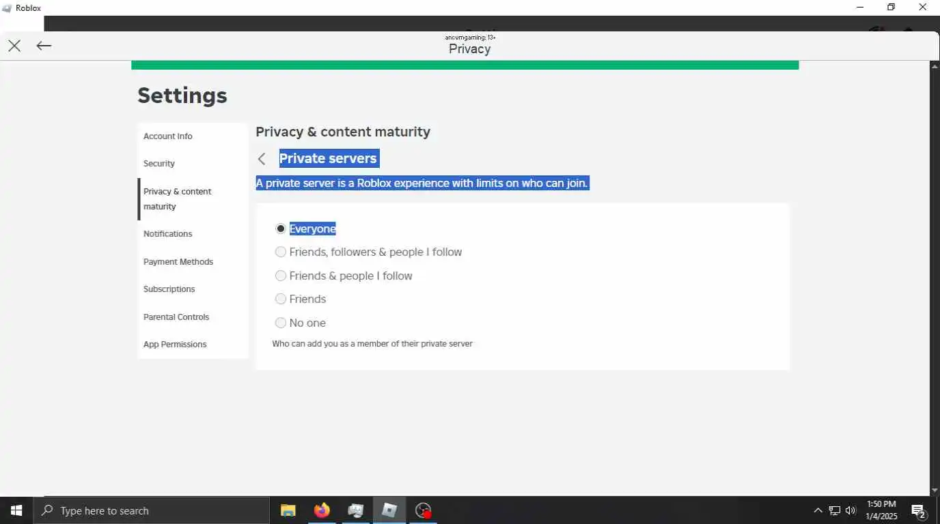The image size is (940, 524).
Task: Open the notification center icon
Action: [x=919, y=510]
